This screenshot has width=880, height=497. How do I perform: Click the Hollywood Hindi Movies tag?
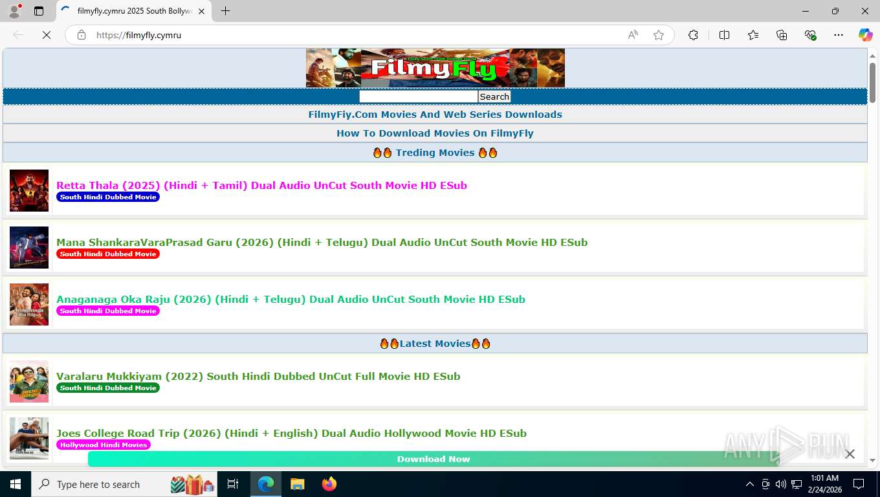[104, 445]
